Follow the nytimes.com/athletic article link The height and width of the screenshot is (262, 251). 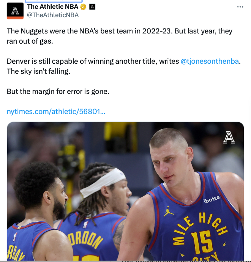point(56,112)
